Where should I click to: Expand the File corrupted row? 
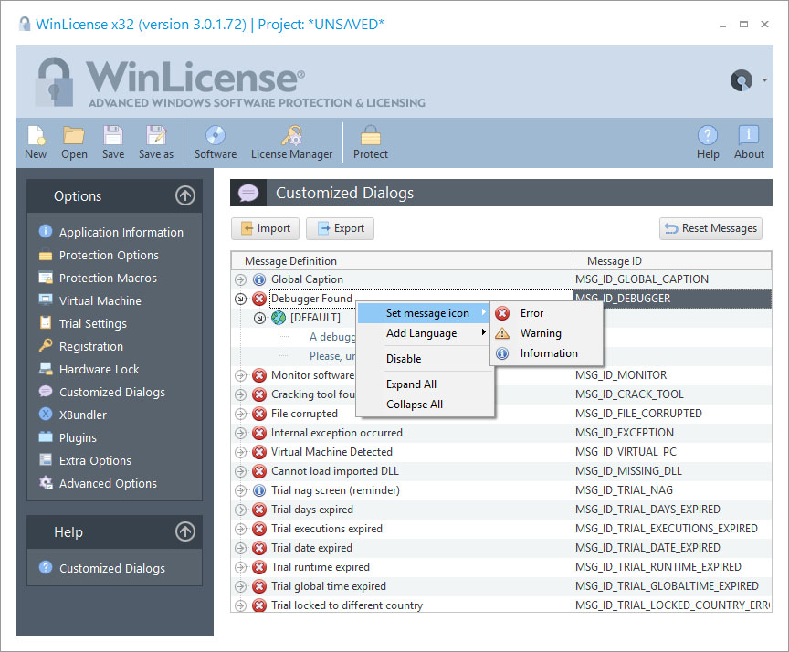pyautogui.click(x=240, y=414)
